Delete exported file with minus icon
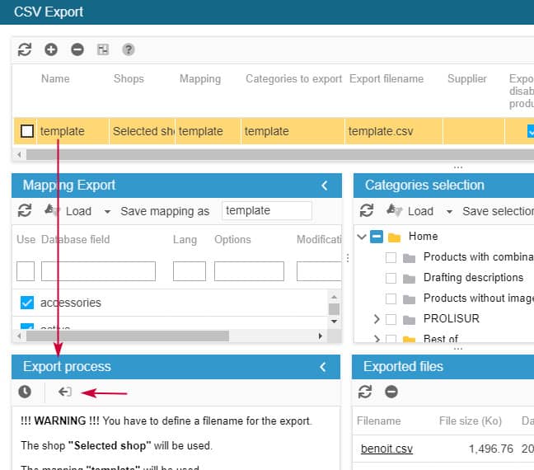This screenshot has height=470, width=534. (391, 392)
